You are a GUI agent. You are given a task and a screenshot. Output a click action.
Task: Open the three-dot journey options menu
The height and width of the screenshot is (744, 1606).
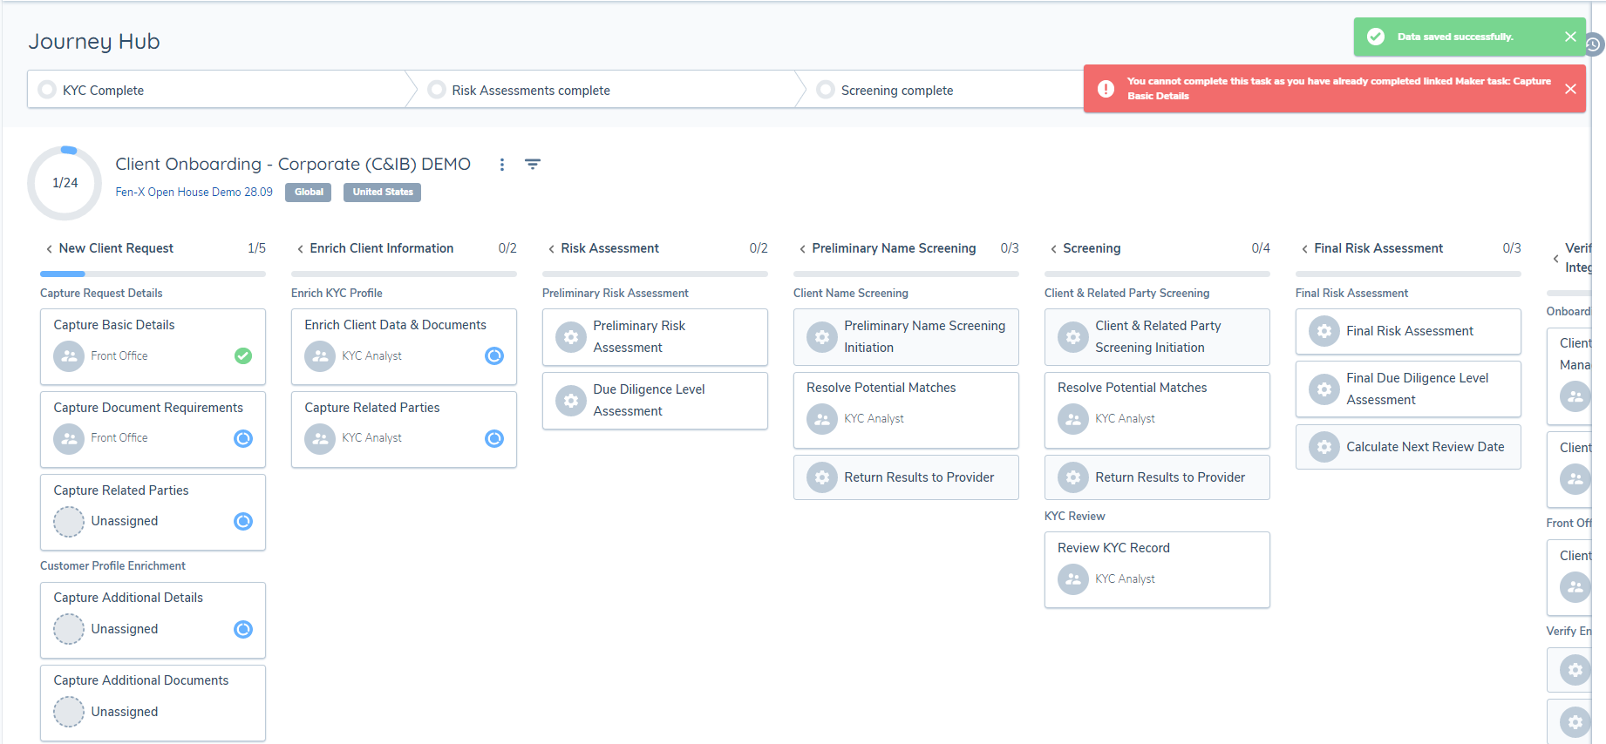coord(501,165)
